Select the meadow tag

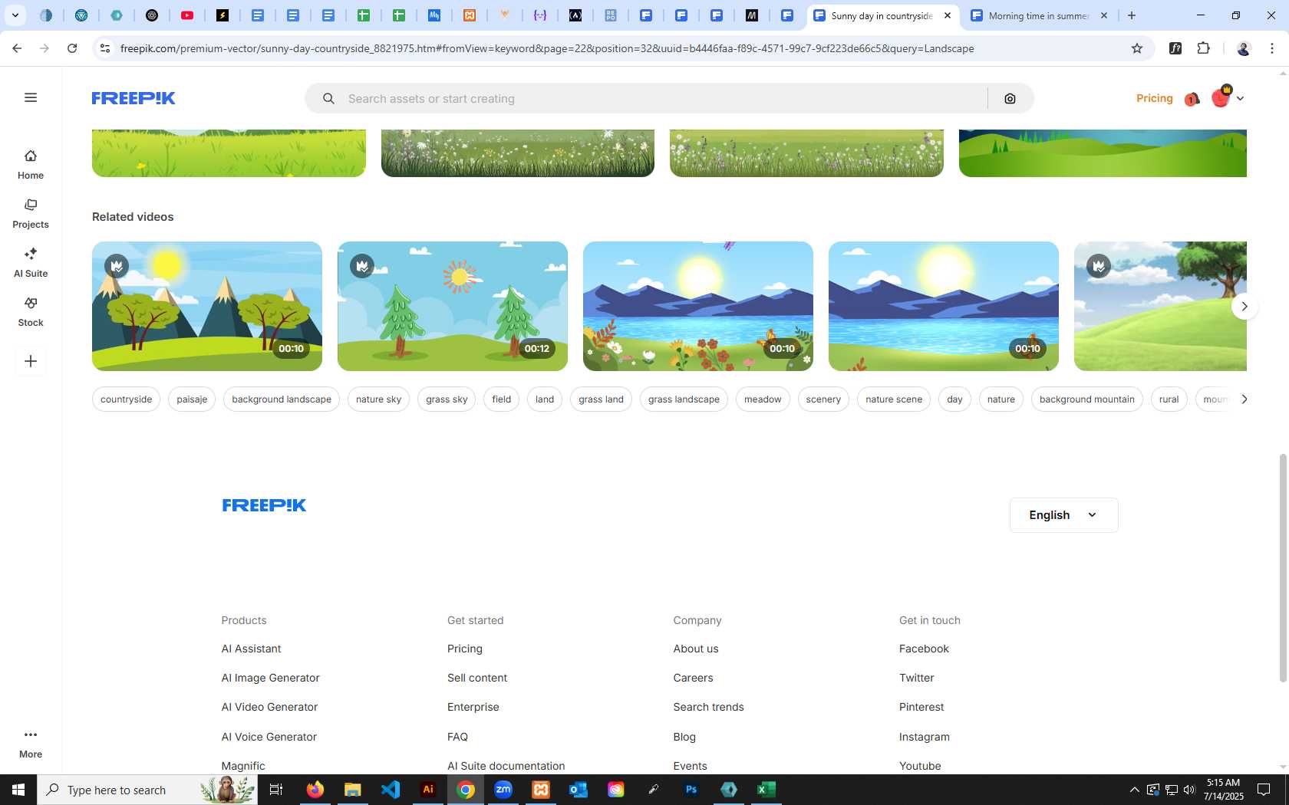point(763,399)
